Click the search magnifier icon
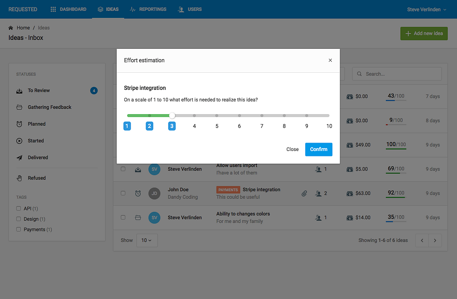The height and width of the screenshot is (299, 457). [359, 74]
